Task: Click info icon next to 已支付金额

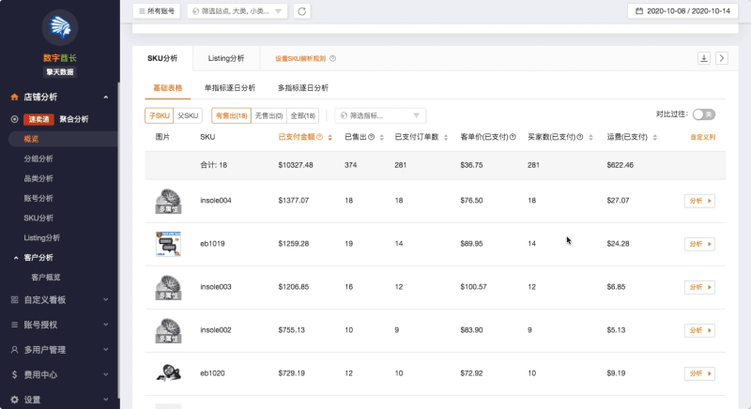Action: tap(319, 137)
